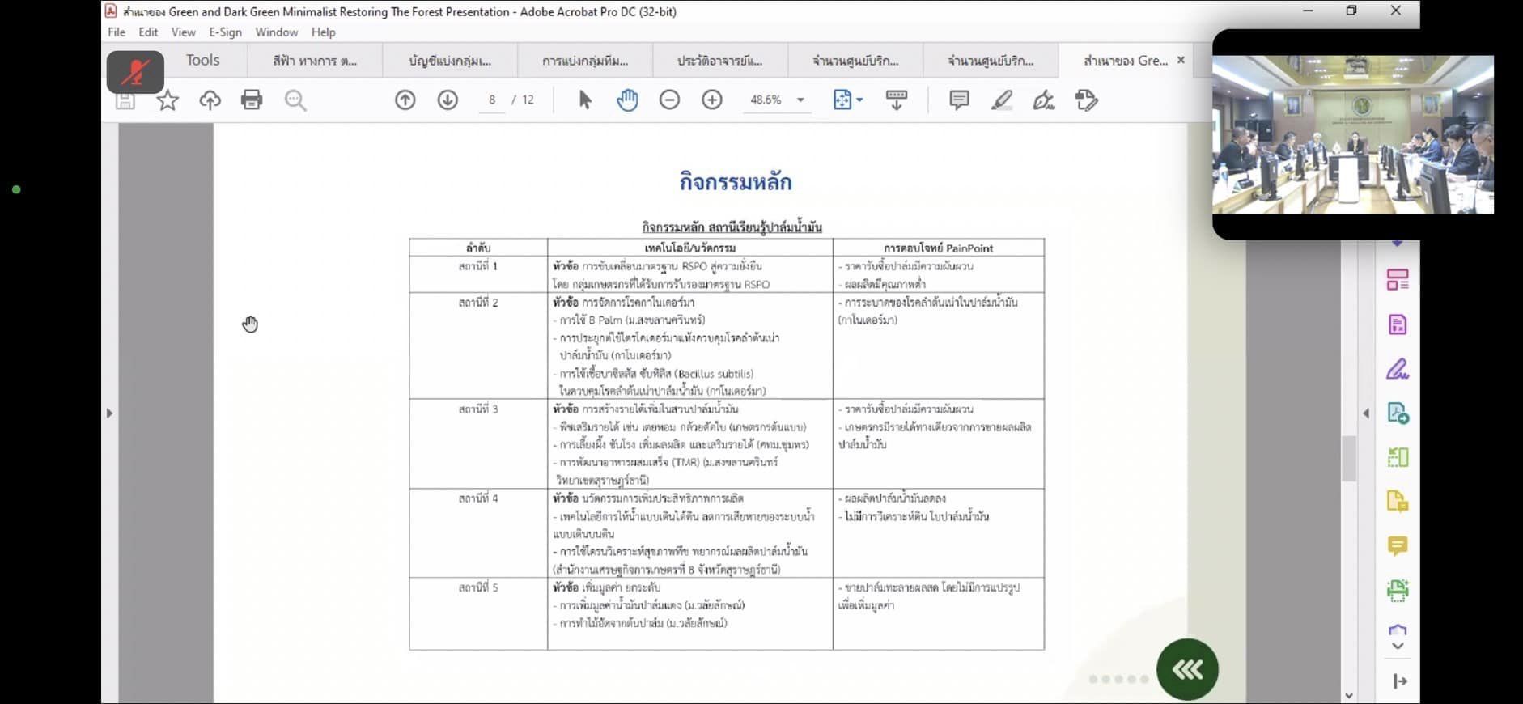
Task: Click the green double-arrow back button
Action: (1187, 669)
